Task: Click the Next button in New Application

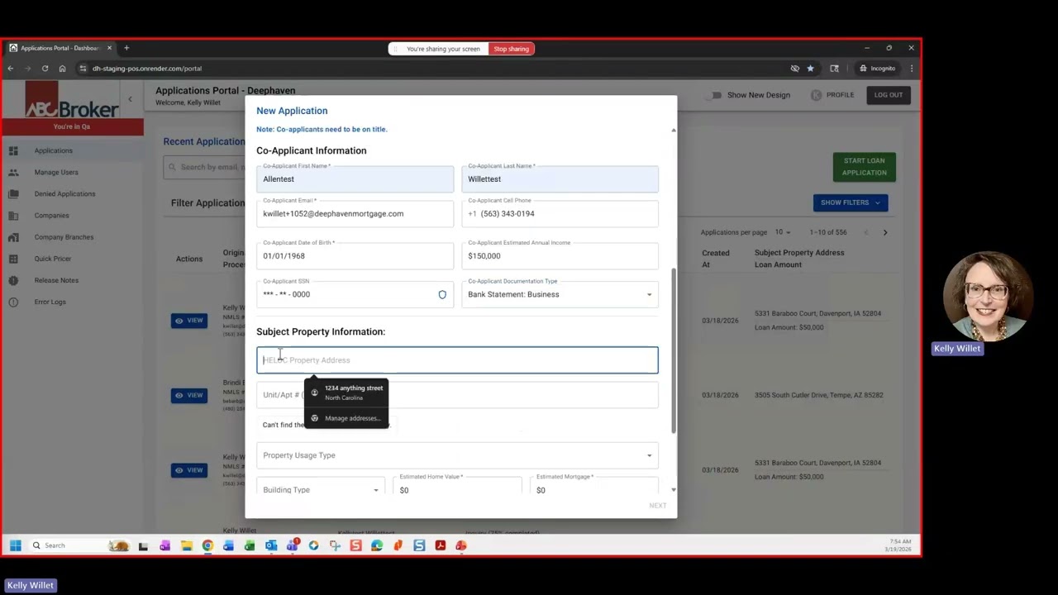Action: click(x=657, y=506)
